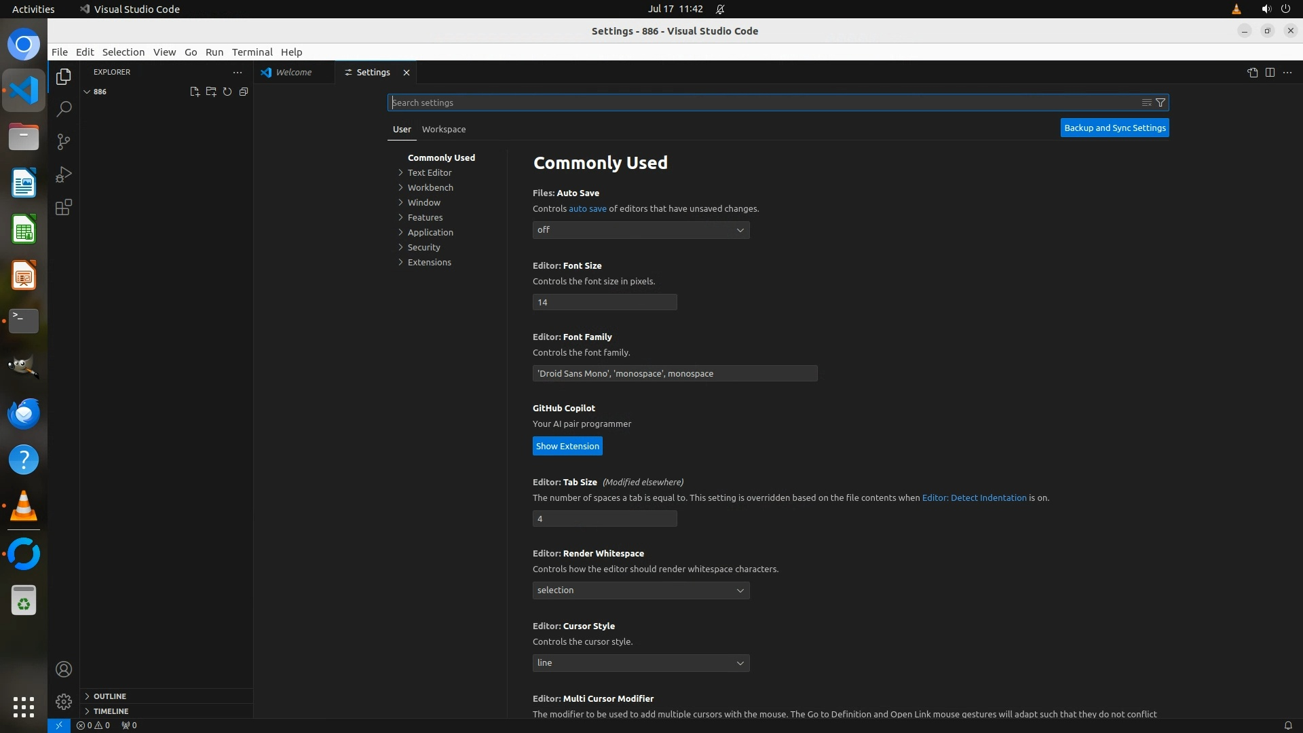Open the Render Whitespace dropdown
This screenshot has width=1303, height=733.
point(641,590)
